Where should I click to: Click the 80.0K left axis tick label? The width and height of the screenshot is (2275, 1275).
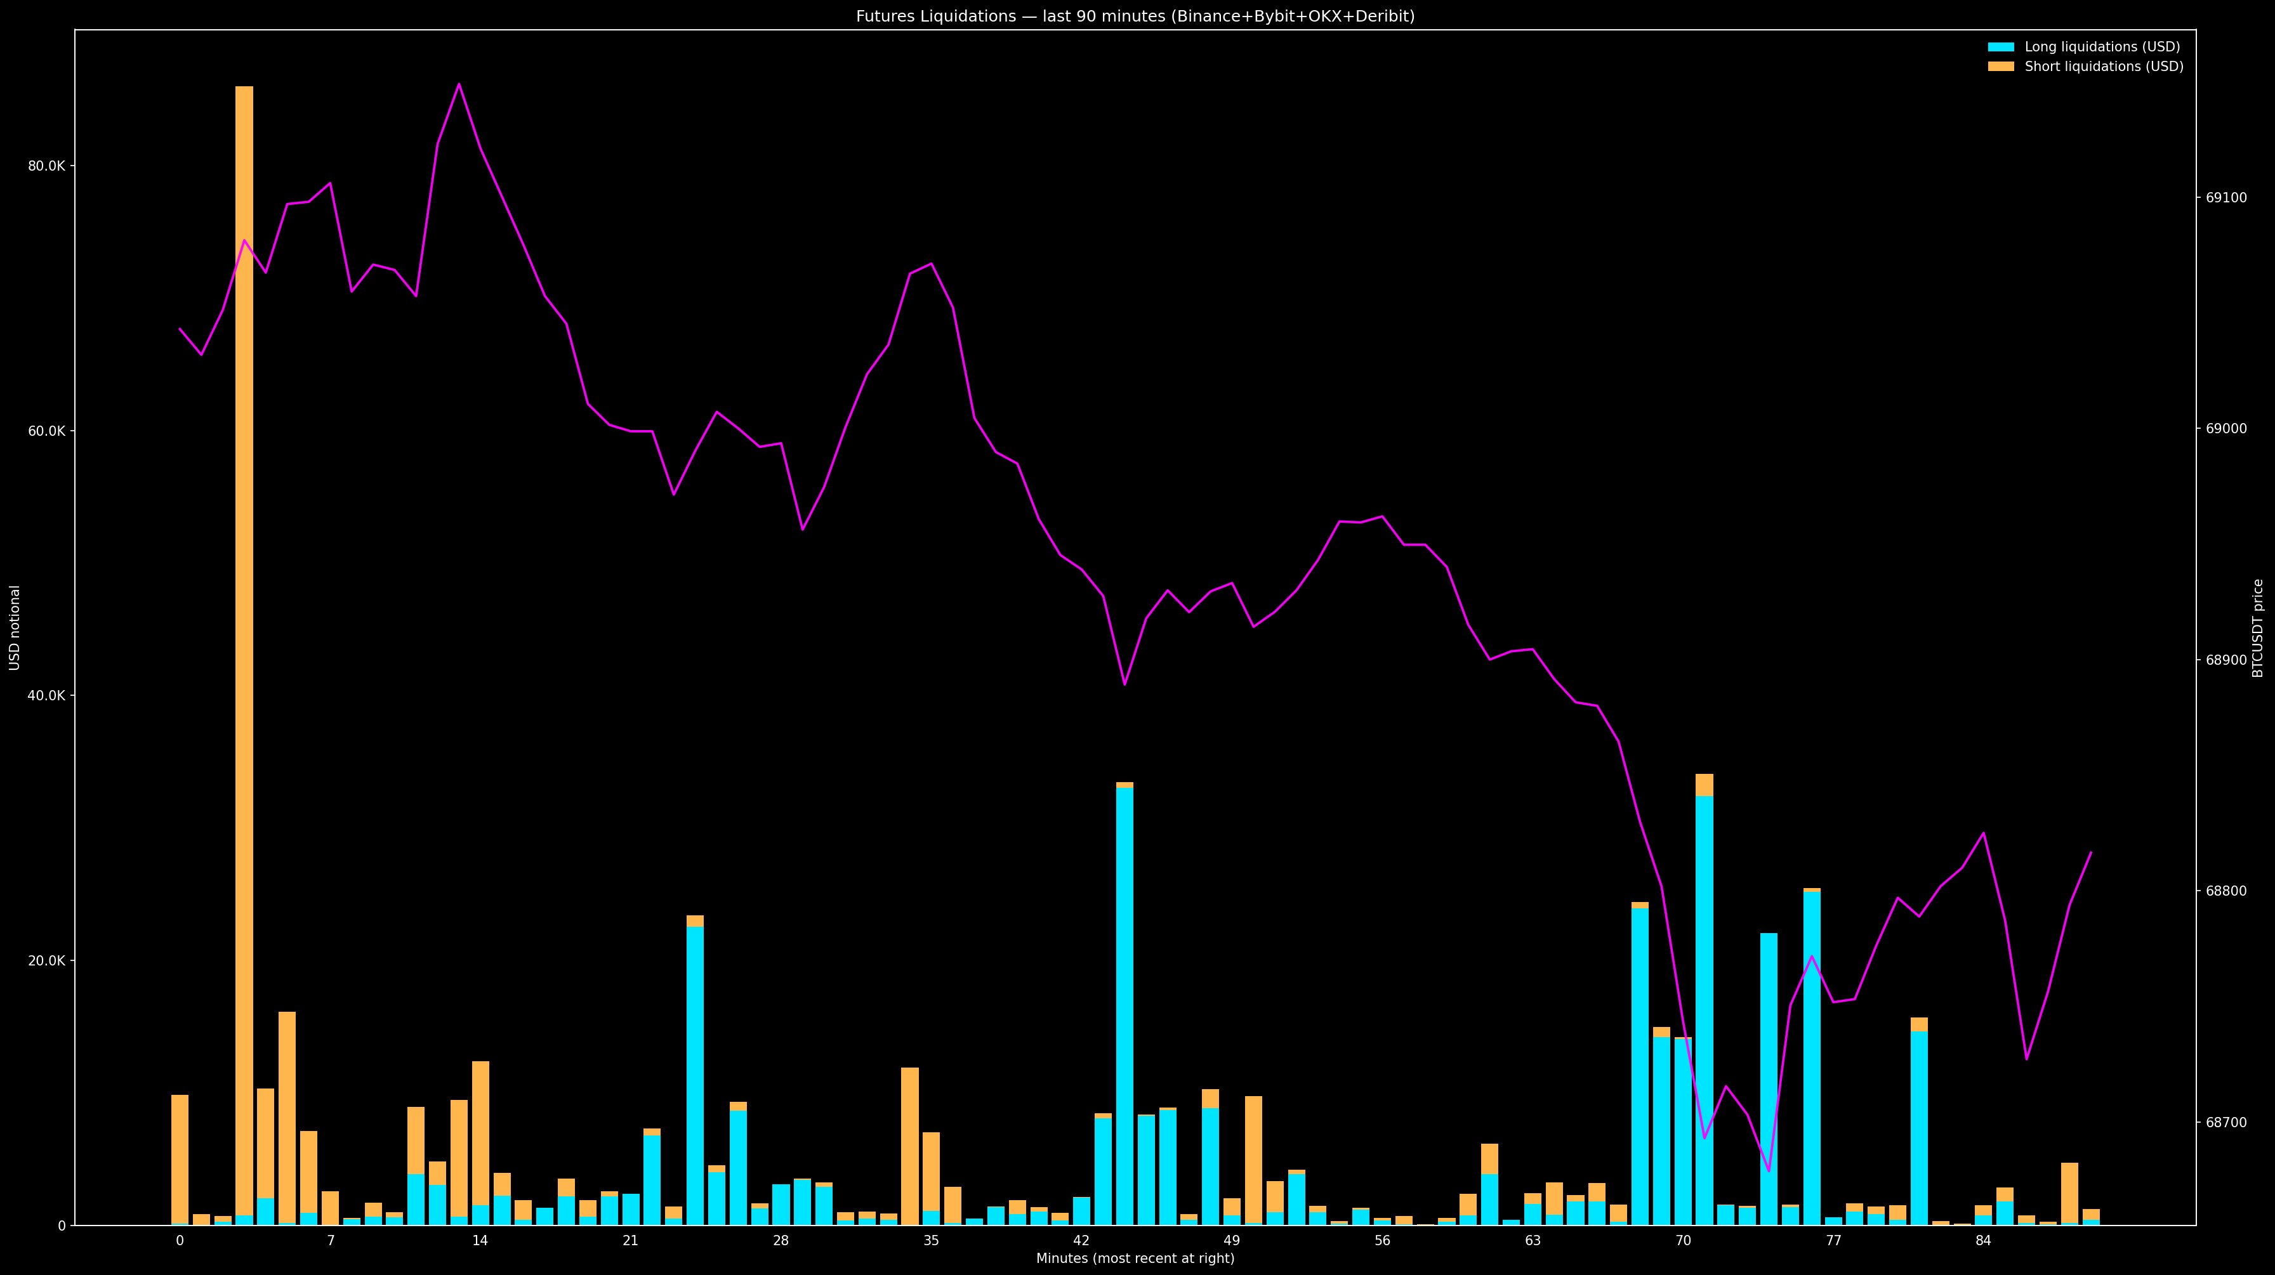48,166
